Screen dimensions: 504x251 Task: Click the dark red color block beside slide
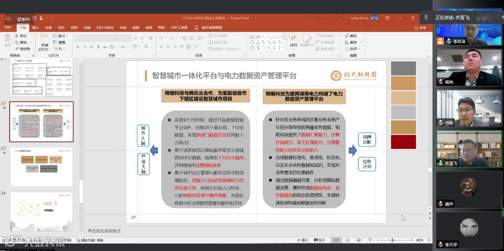point(403,142)
